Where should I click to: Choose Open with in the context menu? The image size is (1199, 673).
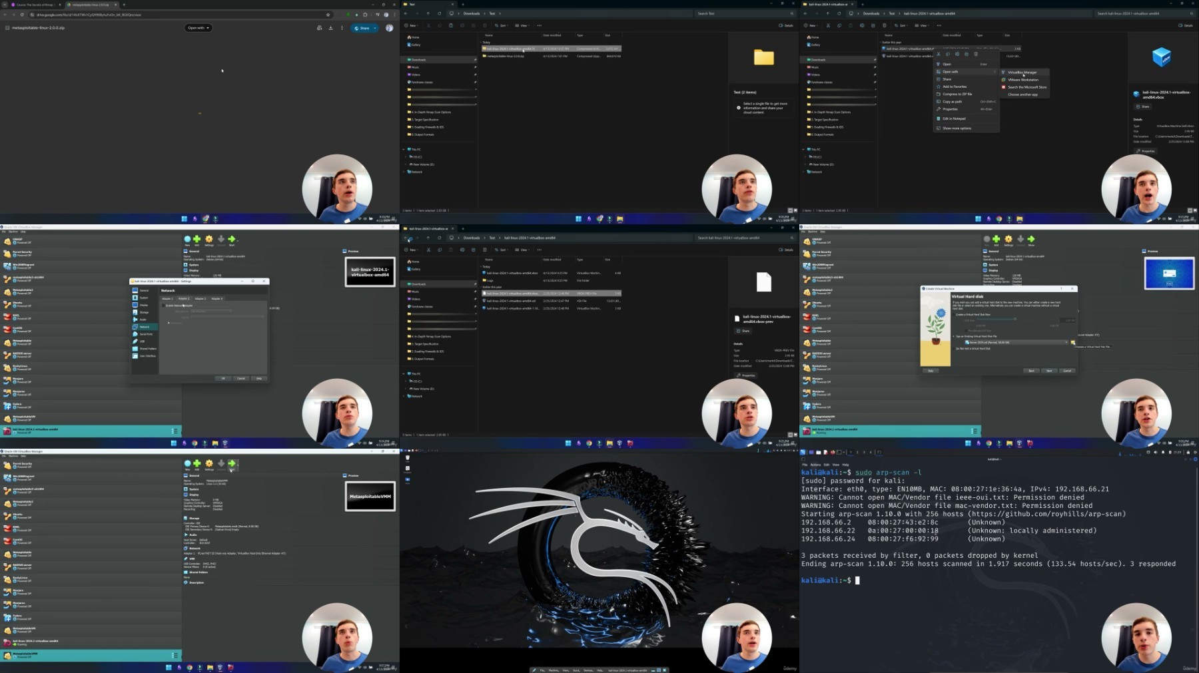coord(967,72)
